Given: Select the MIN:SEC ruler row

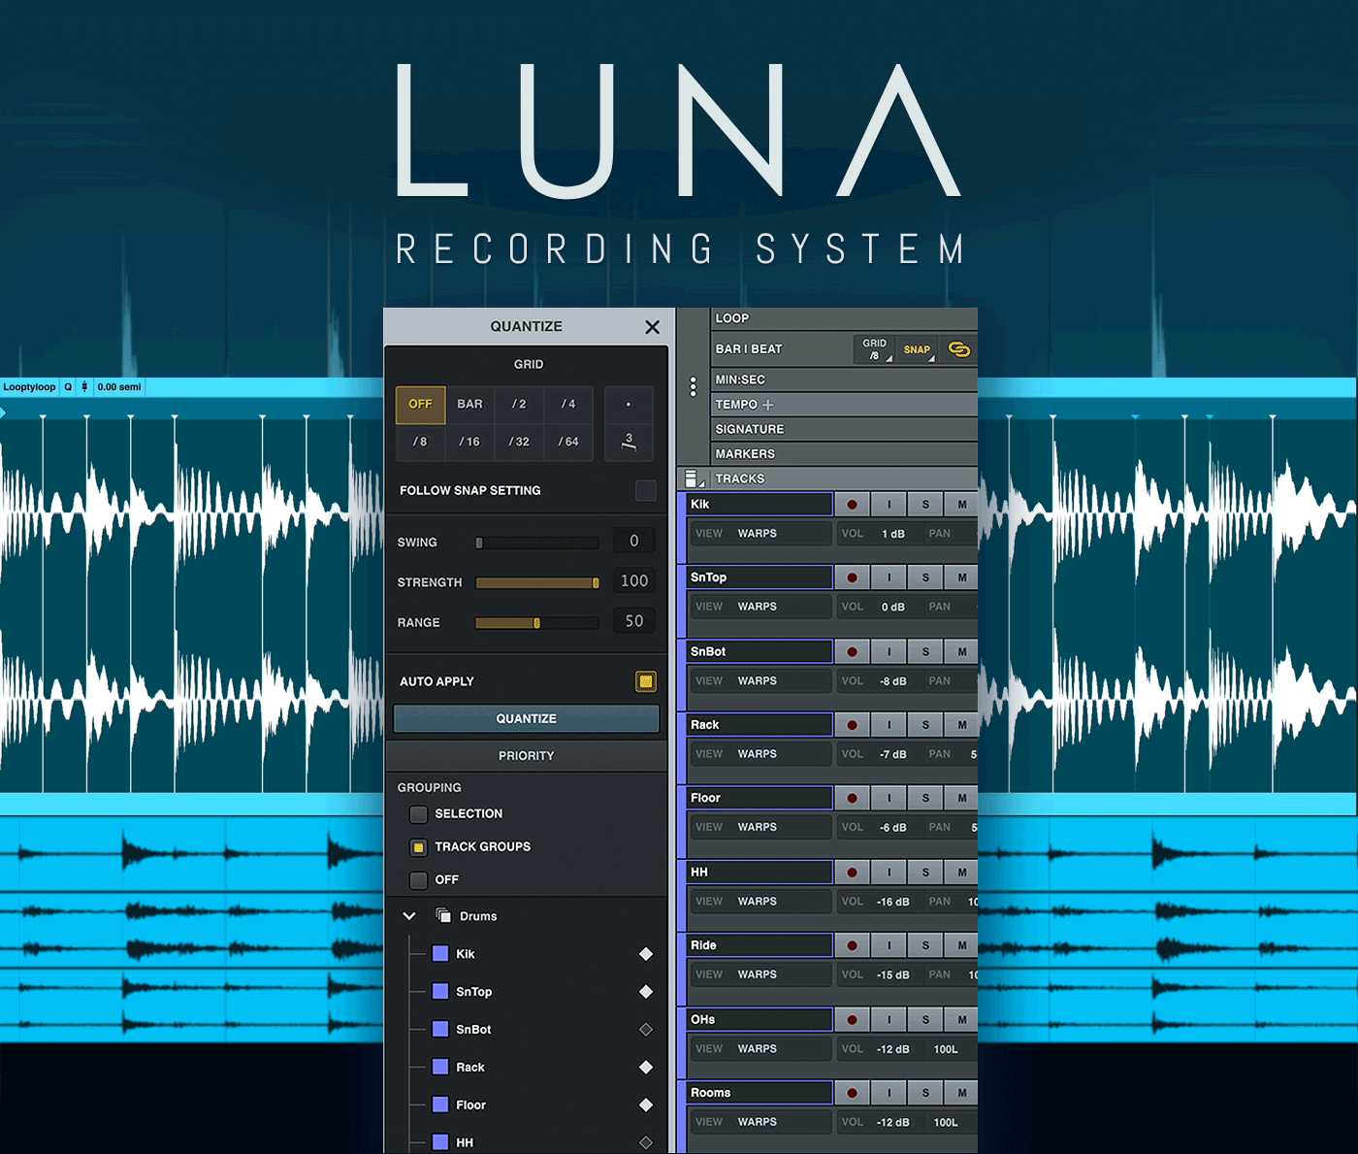Looking at the screenshot, I should coord(844,379).
